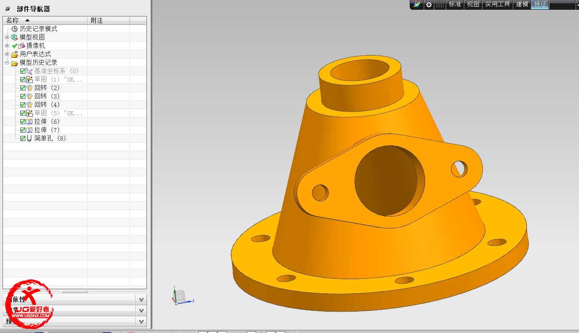Expand the 用户表达式 tree node
The image size is (579, 333).
(7, 54)
